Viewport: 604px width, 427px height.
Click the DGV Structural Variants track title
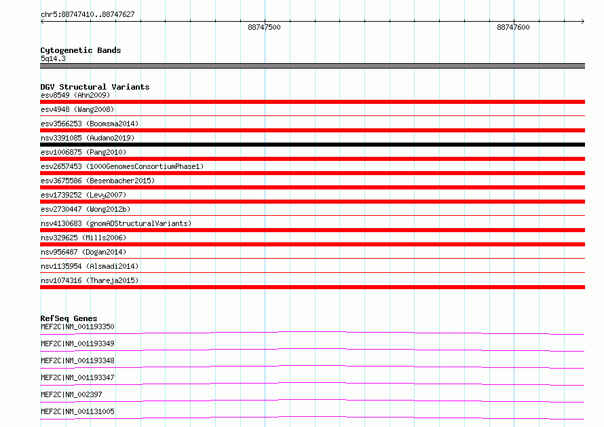(95, 87)
